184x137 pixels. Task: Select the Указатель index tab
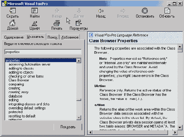point(35,37)
